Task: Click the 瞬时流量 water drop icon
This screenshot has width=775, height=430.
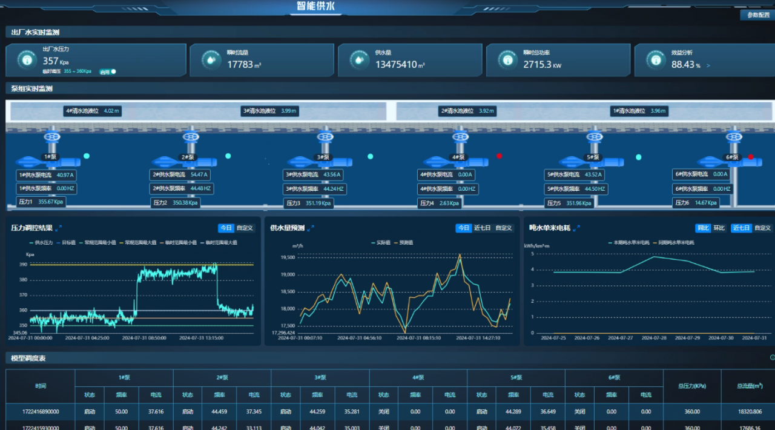Action: tap(210, 59)
